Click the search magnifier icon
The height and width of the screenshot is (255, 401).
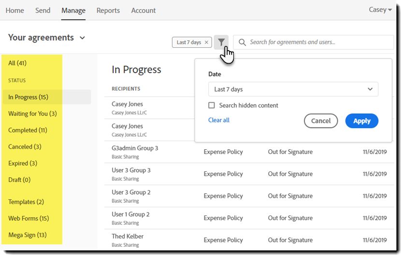tap(242, 42)
